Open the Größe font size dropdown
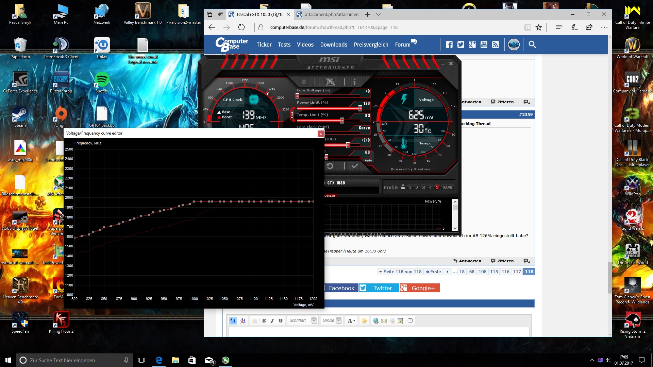 click(332, 320)
